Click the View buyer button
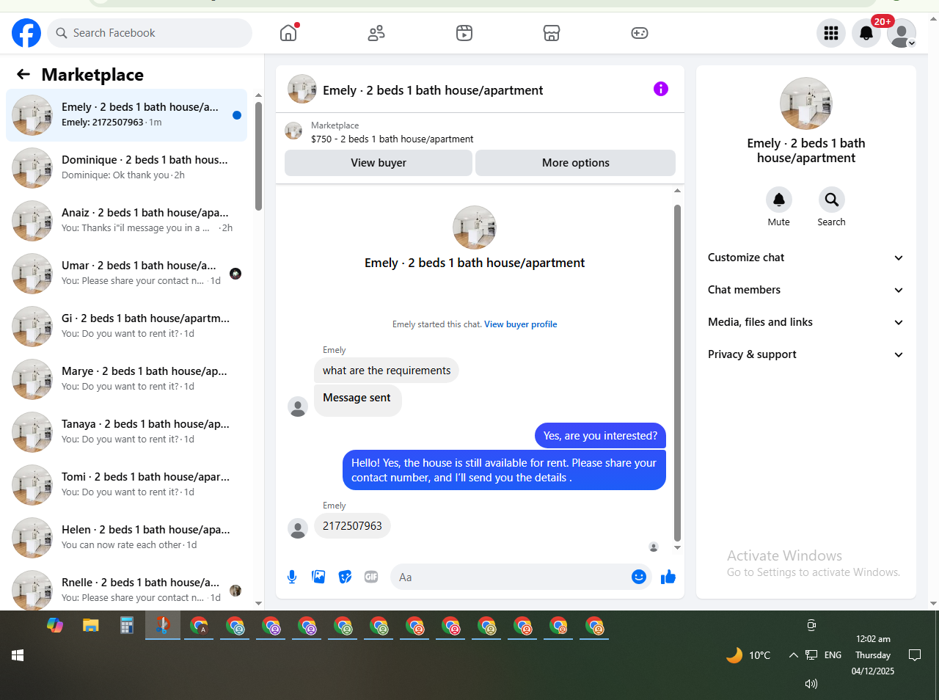 click(379, 163)
